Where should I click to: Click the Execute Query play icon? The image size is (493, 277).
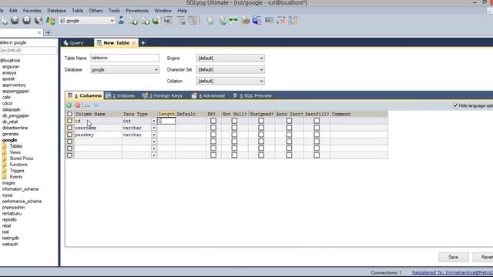(x=15, y=21)
